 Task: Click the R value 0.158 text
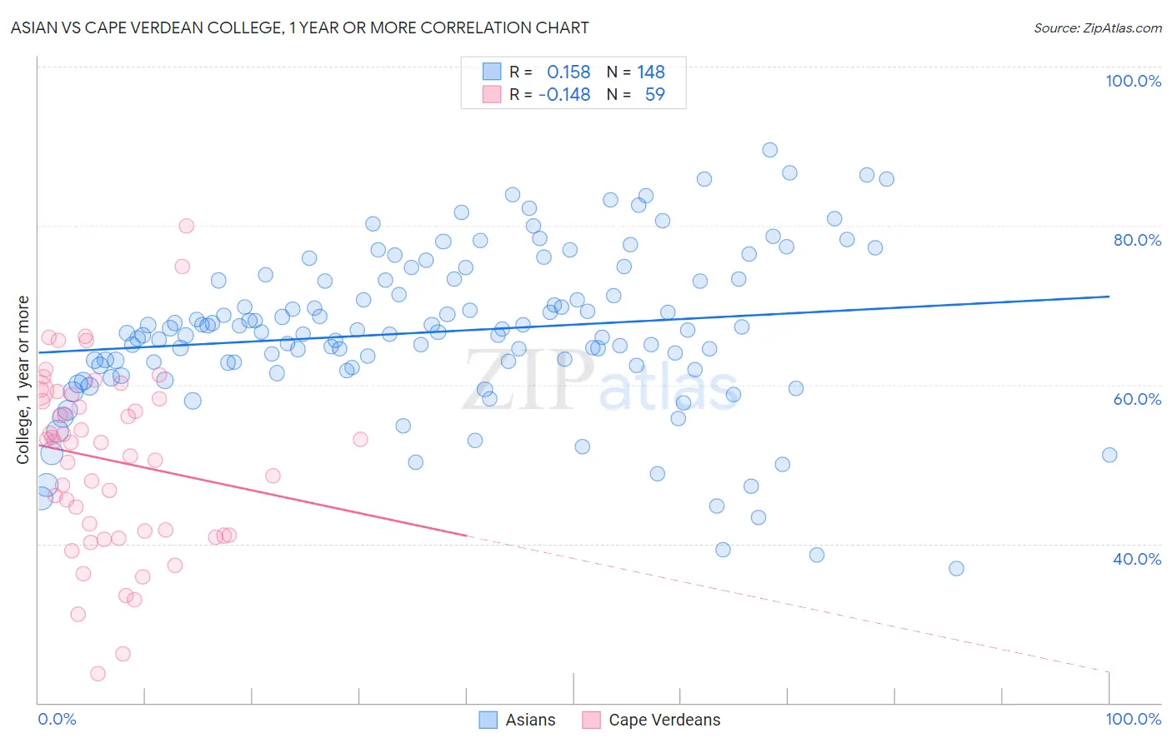[568, 72]
